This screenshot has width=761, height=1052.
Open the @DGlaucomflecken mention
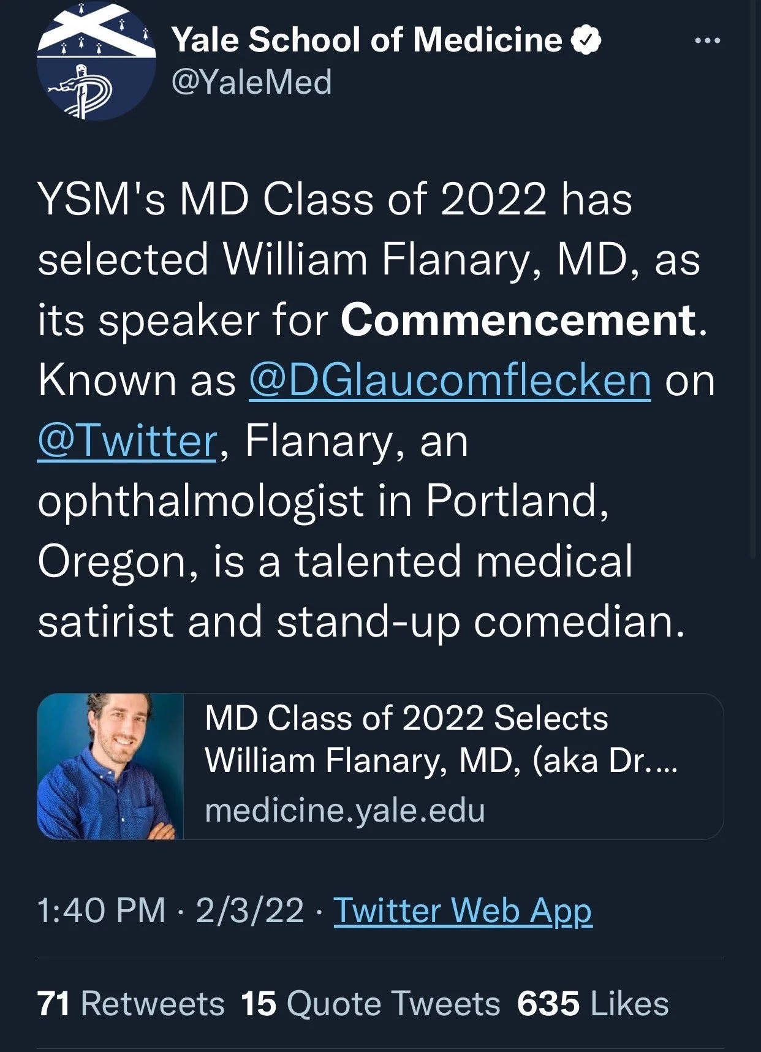pyautogui.click(x=450, y=380)
